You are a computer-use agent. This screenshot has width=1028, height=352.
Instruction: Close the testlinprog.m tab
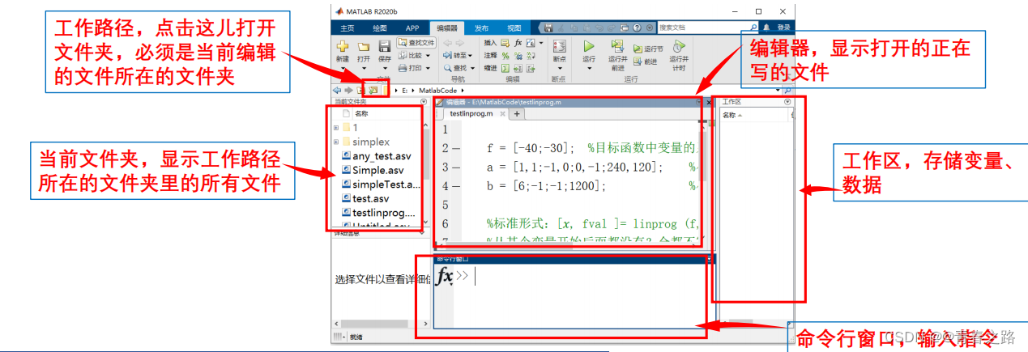coord(502,114)
